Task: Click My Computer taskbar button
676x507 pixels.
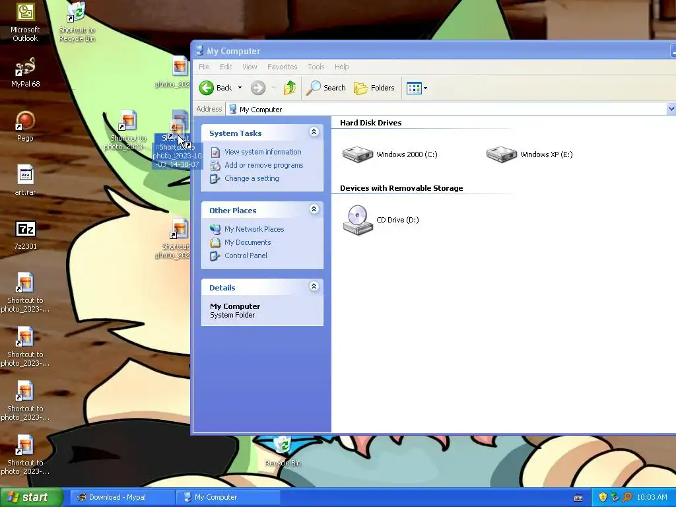Action: tap(228, 497)
